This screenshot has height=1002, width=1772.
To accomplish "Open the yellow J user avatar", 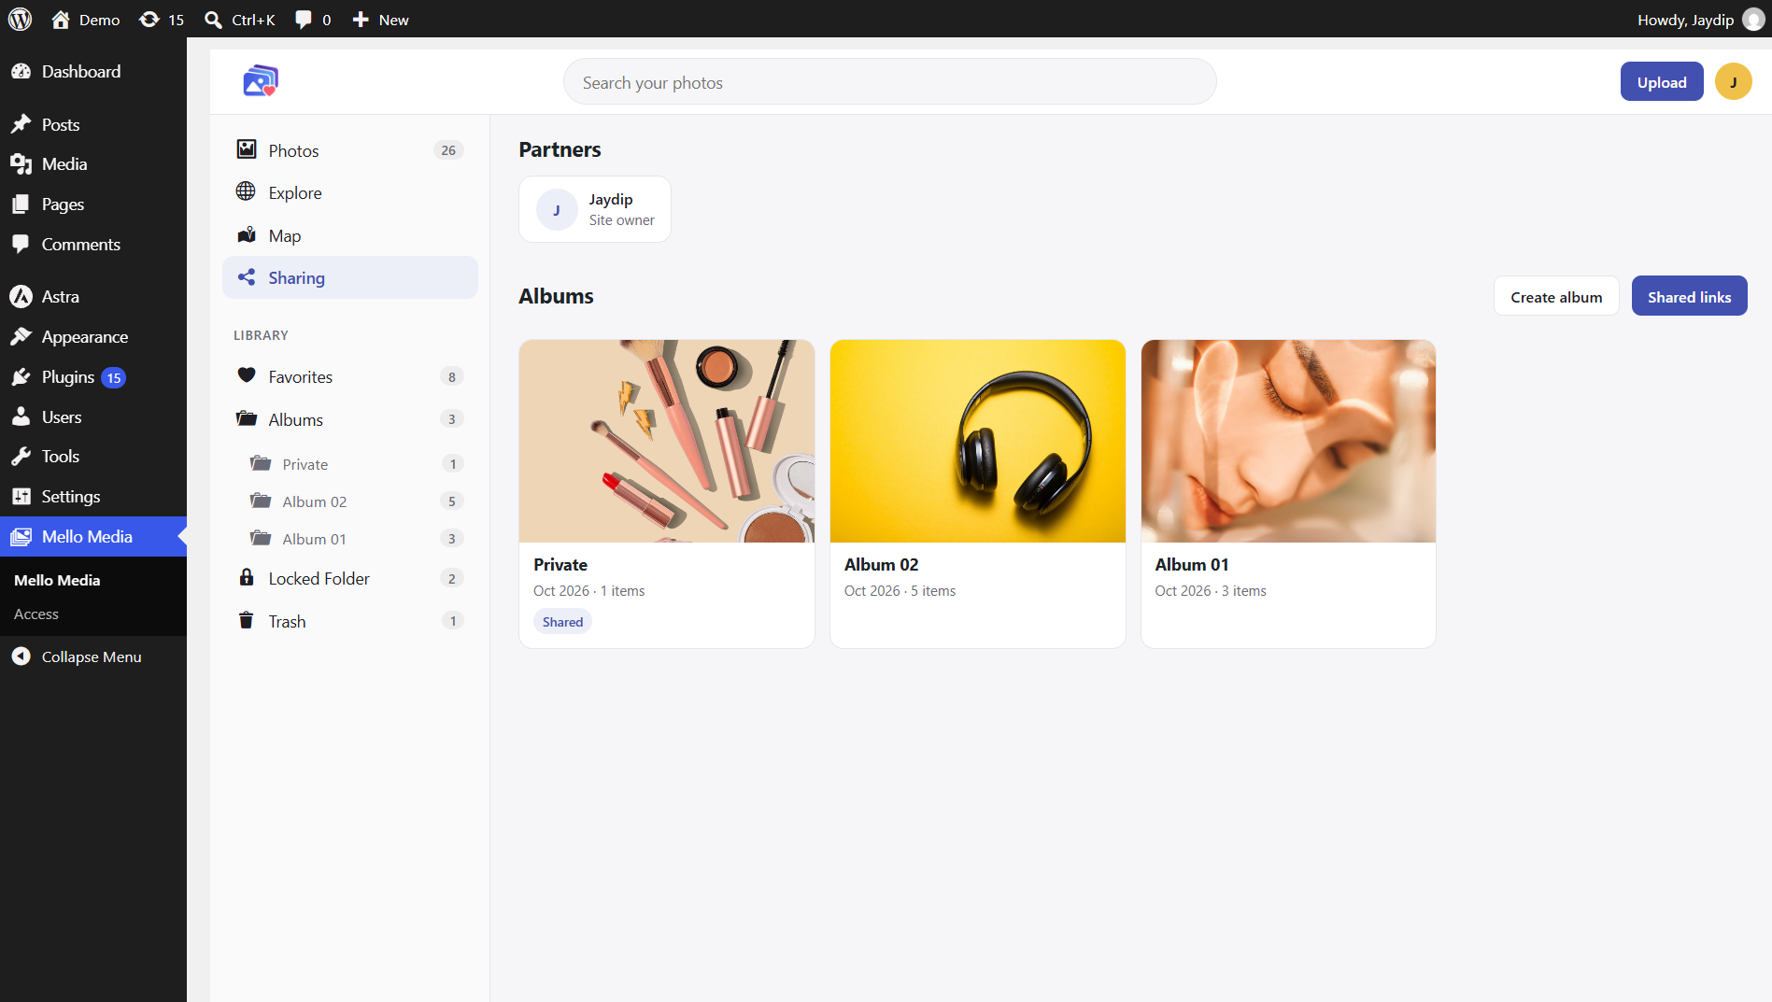I will point(1733,82).
